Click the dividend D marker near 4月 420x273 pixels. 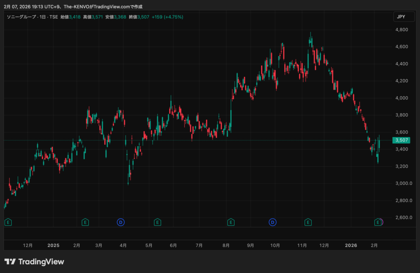(121, 222)
